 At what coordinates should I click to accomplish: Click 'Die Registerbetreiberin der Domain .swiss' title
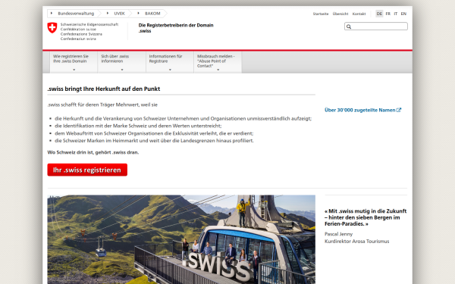[x=176, y=28]
